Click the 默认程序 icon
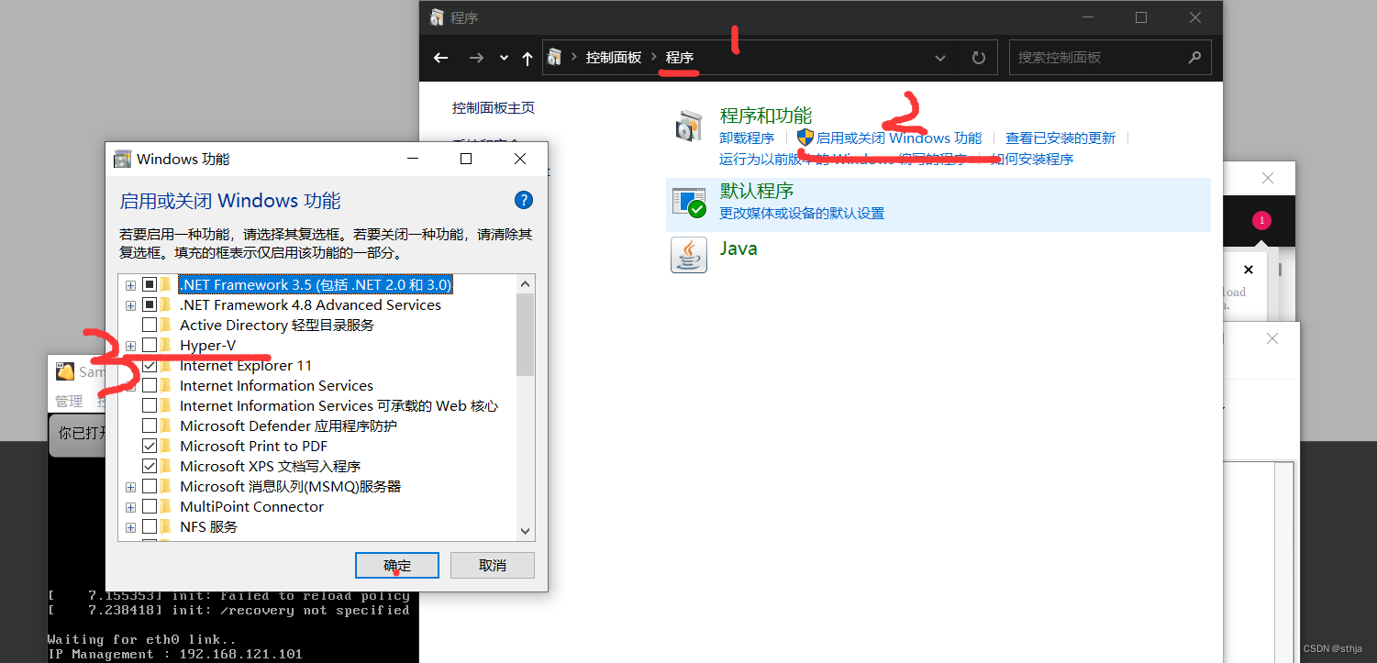The image size is (1377, 663). [x=689, y=203]
